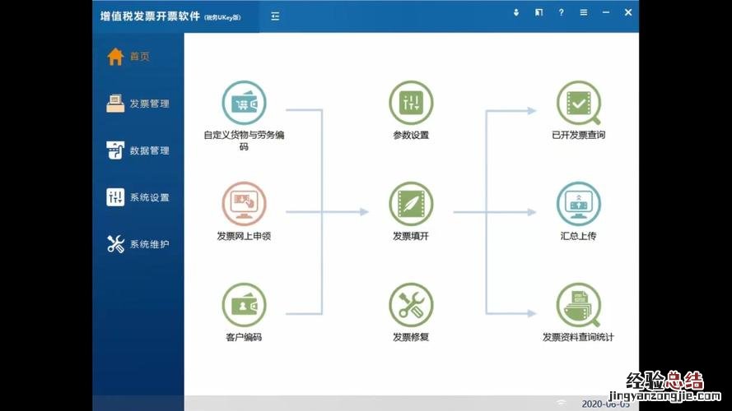Click the 发票管理 label in sidebar
The height and width of the screenshot is (411, 732).
pyautogui.click(x=149, y=104)
